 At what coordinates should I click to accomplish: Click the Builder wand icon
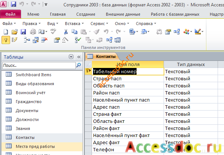(x=65, y=40)
